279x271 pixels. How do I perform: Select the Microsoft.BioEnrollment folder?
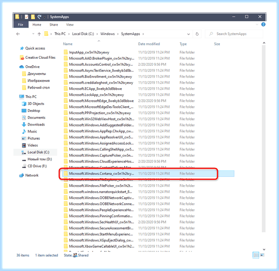[100, 76]
